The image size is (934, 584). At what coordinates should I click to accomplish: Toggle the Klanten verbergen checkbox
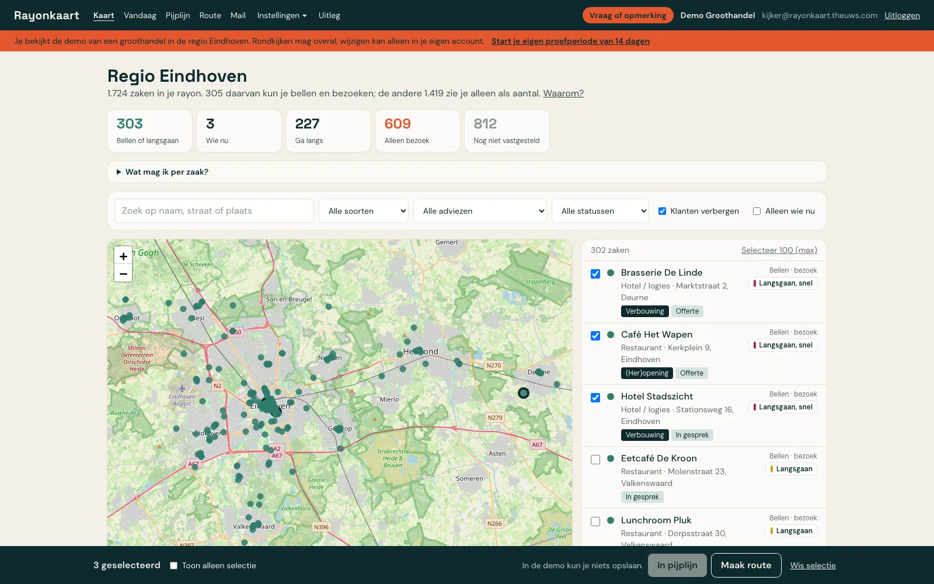pos(662,211)
